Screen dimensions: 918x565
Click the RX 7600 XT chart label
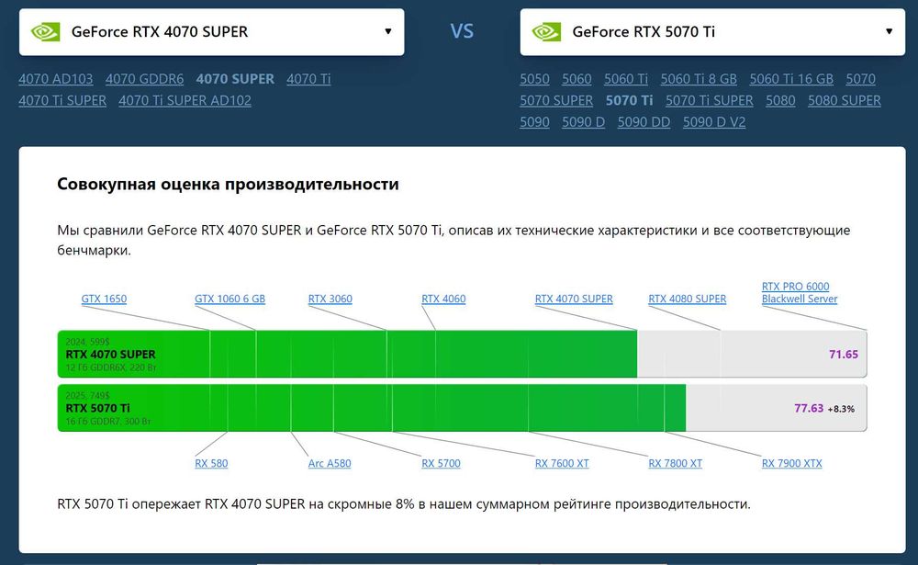click(x=562, y=464)
